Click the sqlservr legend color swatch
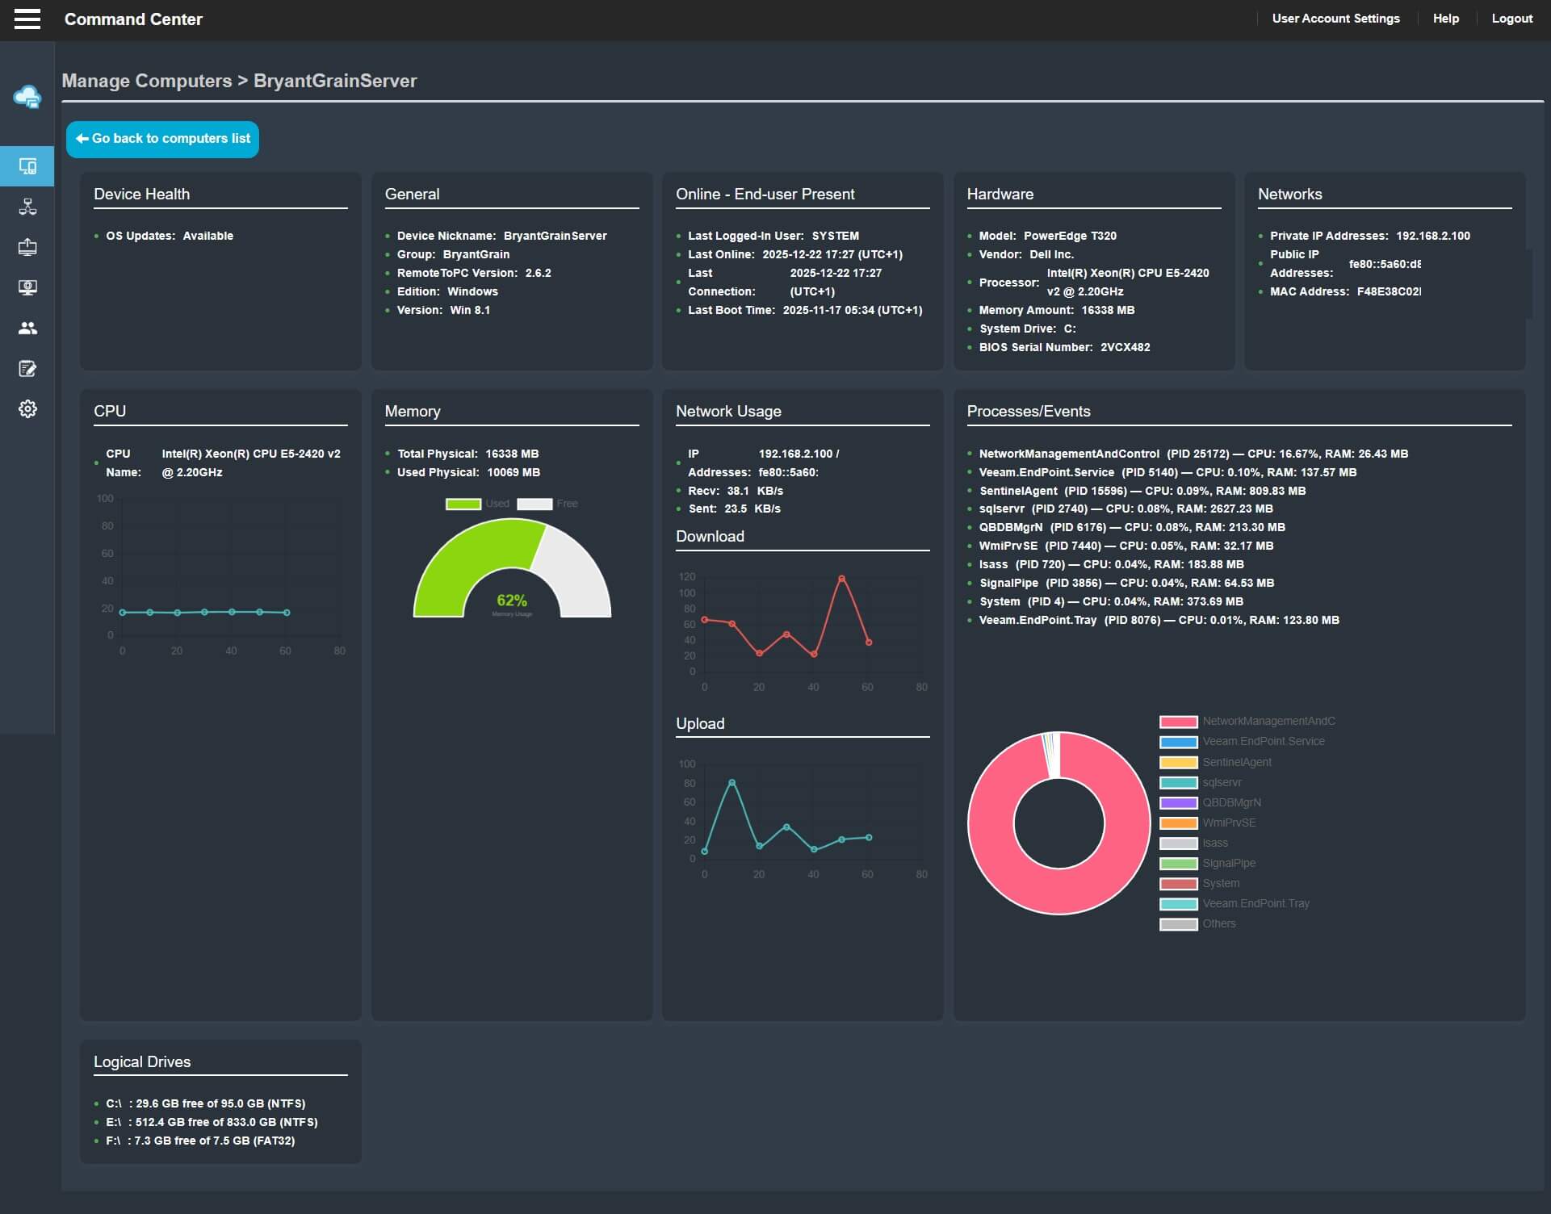Screen dimensions: 1551x1214 click(x=1178, y=782)
